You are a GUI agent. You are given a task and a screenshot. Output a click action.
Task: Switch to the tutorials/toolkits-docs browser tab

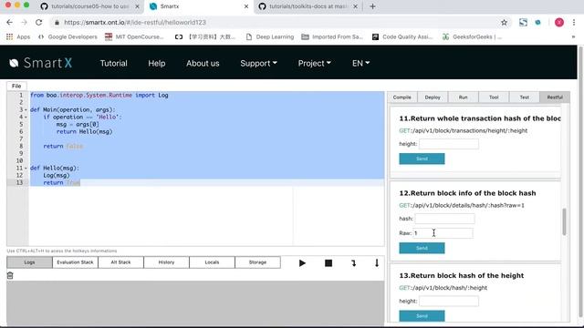pyautogui.click(x=308, y=6)
